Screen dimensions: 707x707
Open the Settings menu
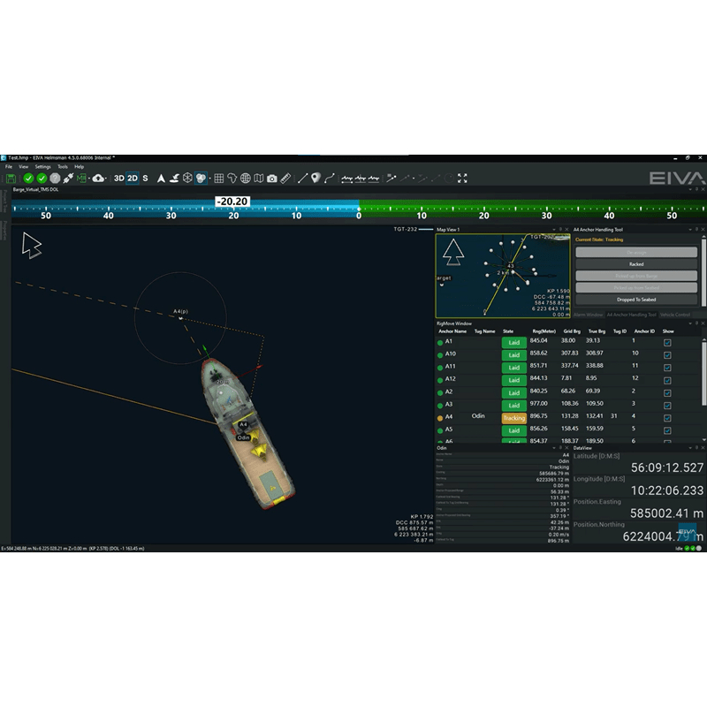(x=42, y=167)
